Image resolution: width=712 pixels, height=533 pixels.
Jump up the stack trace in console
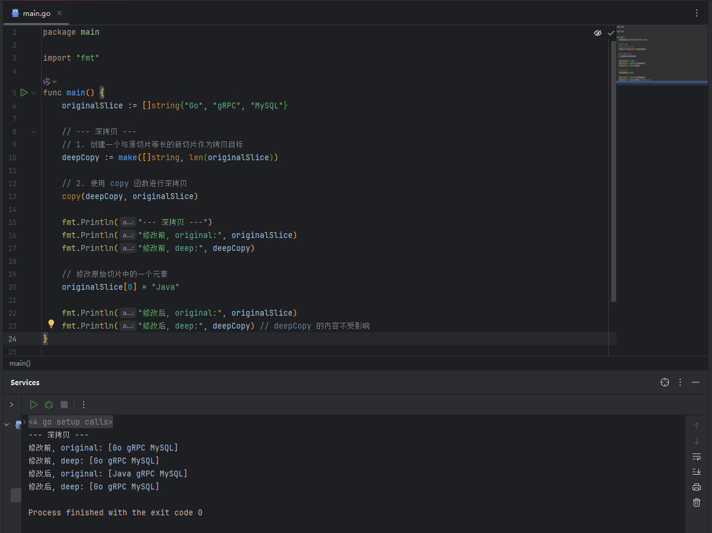[x=697, y=426]
